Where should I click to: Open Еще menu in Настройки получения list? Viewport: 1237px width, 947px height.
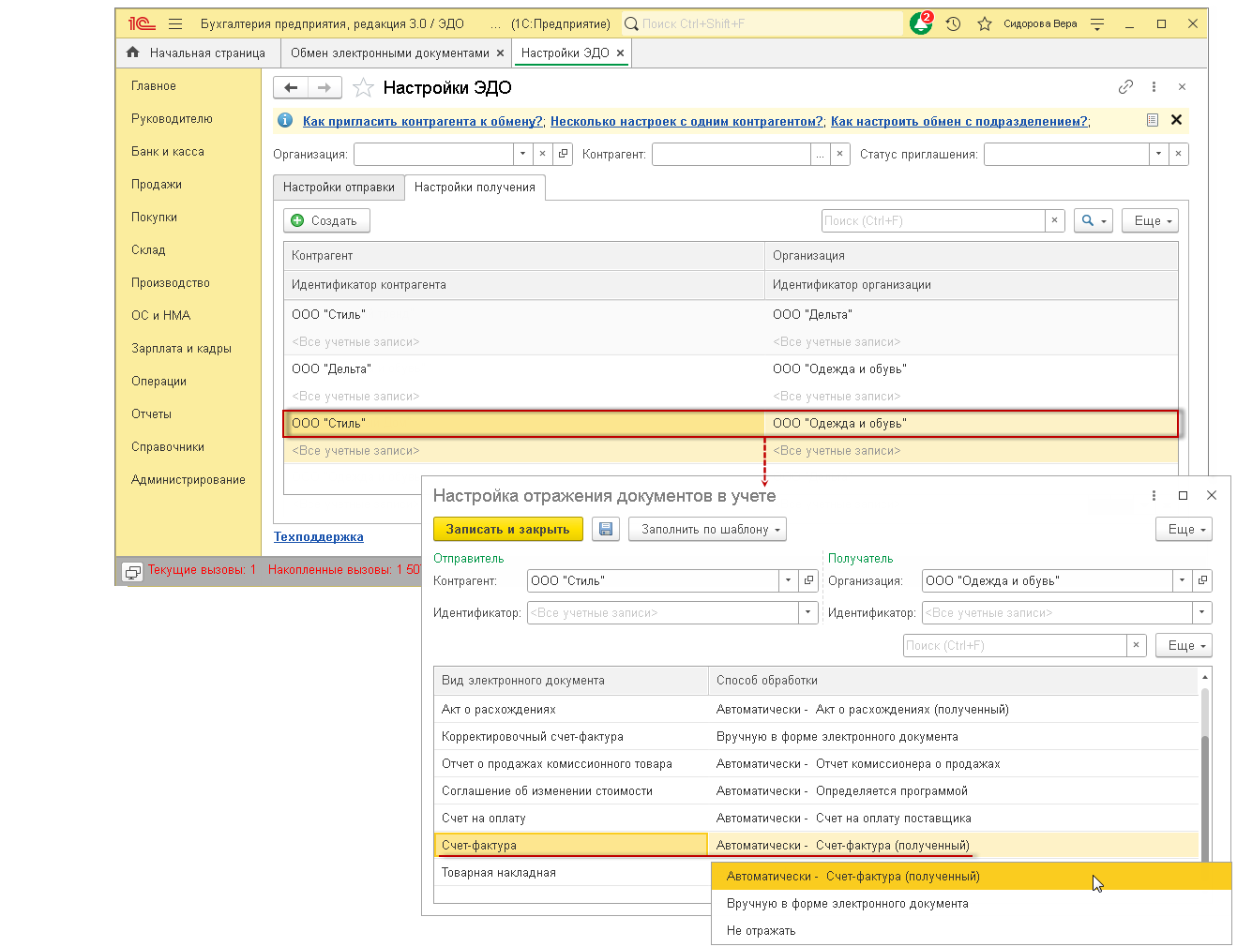pyautogui.click(x=1150, y=220)
